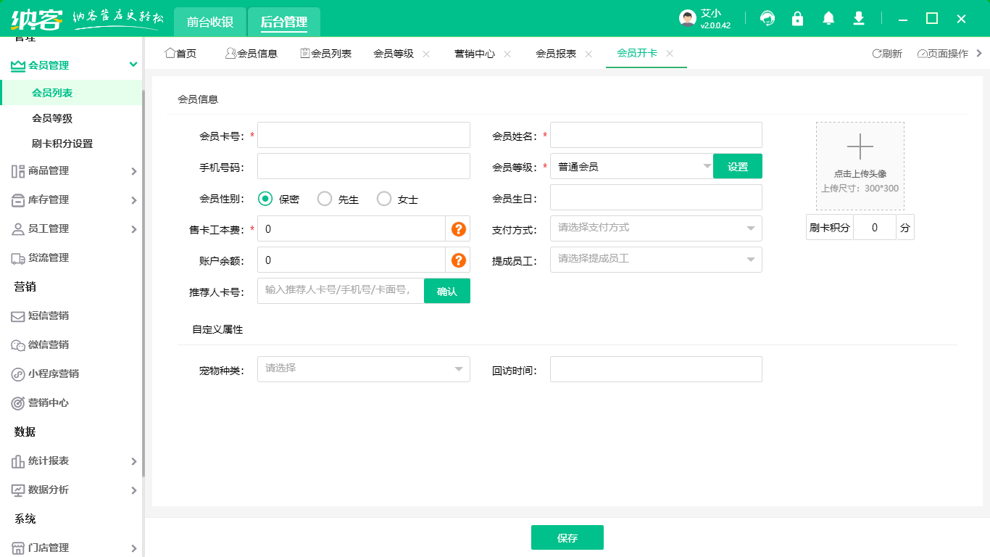Click 保存 to save the member

coord(567,537)
